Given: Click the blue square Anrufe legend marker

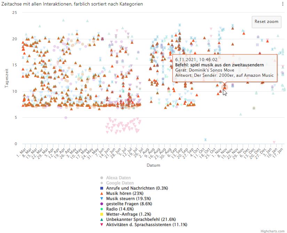Looking at the screenshot, I should (102, 188).
